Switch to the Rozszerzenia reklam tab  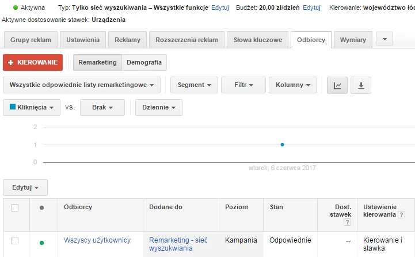[186, 40]
